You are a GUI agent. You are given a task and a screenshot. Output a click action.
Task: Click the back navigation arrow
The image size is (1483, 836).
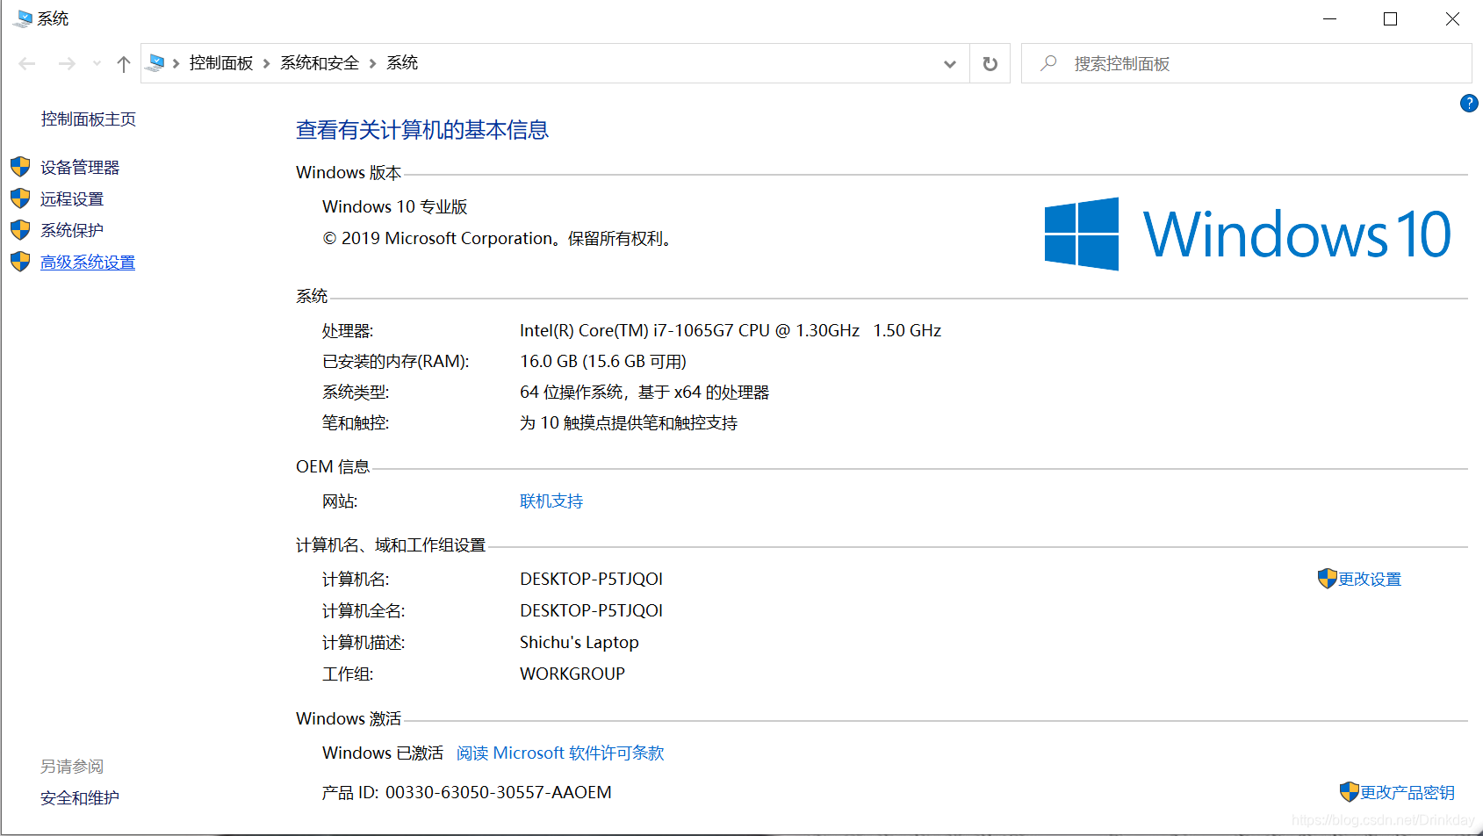point(27,63)
